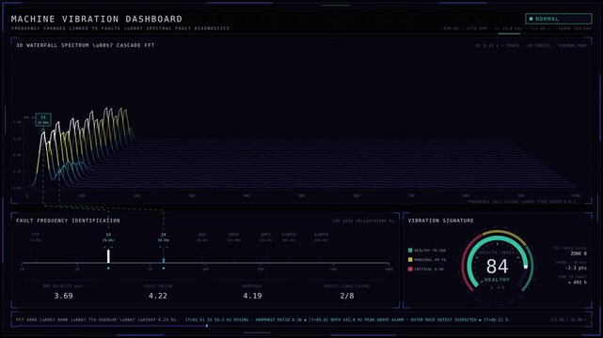Click the 3×BPFO fault frequency label
Screen dimensions: 603x338
[321, 235]
